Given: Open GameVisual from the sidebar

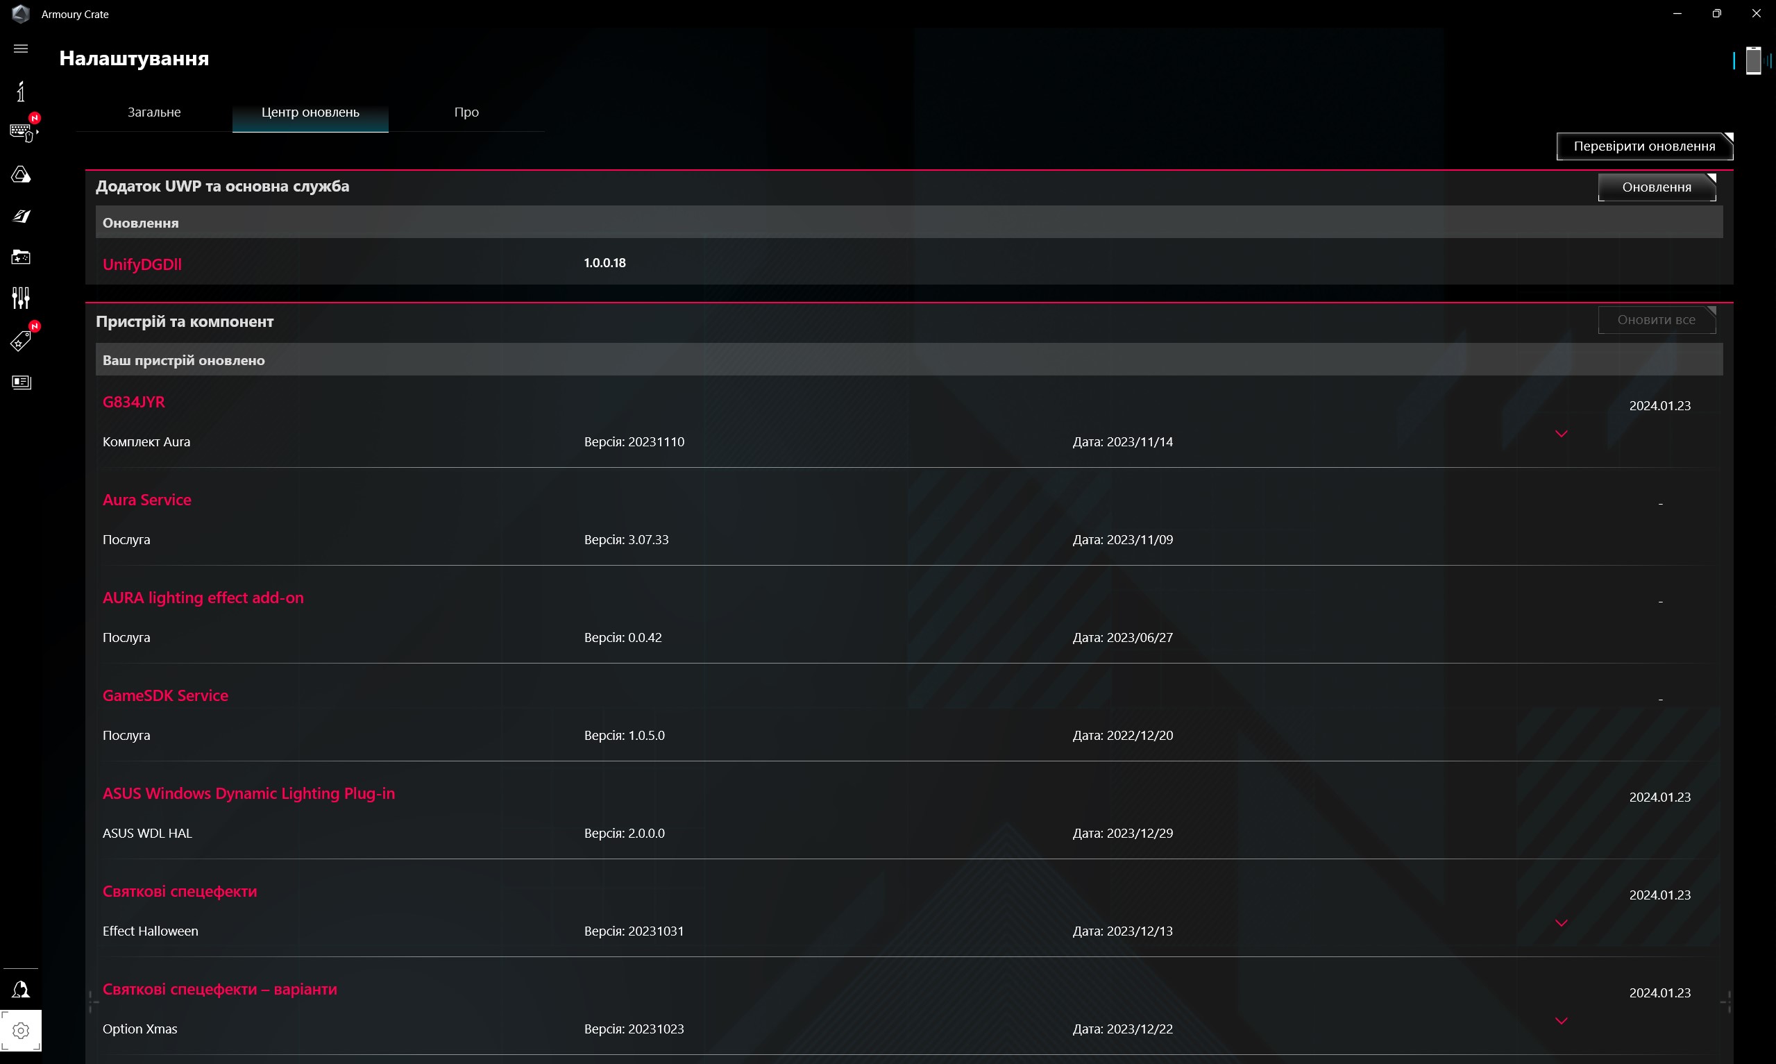Looking at the screenshot, I should (x=21, y=216).
